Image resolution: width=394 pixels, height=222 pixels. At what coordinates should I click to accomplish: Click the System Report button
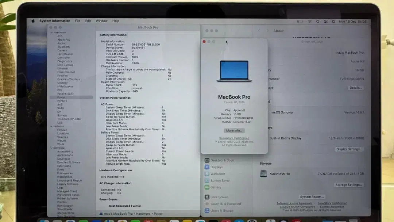(x=312, y=196)
